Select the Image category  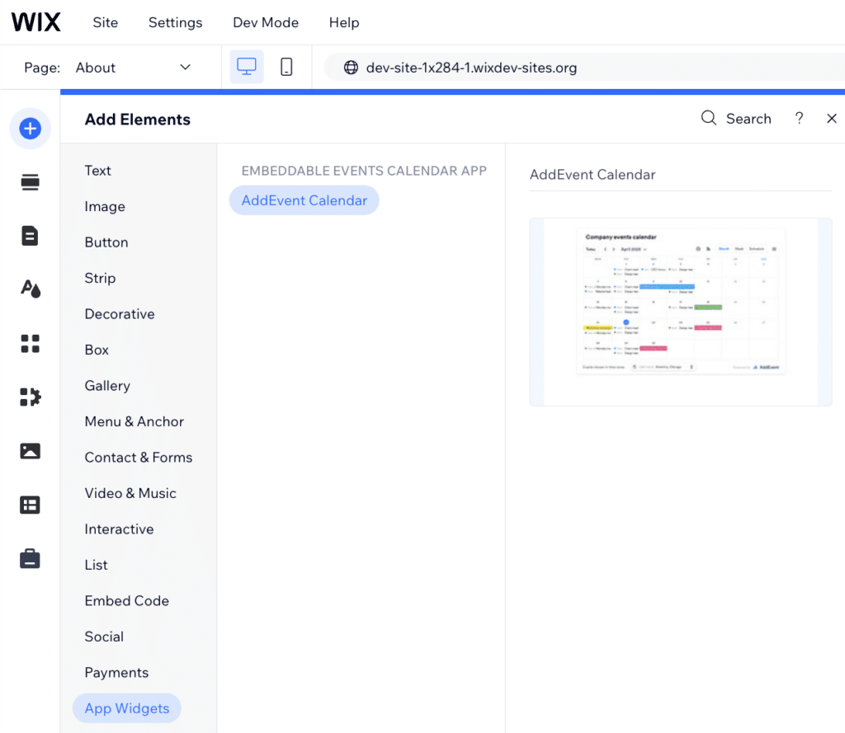tap(105, 206)
